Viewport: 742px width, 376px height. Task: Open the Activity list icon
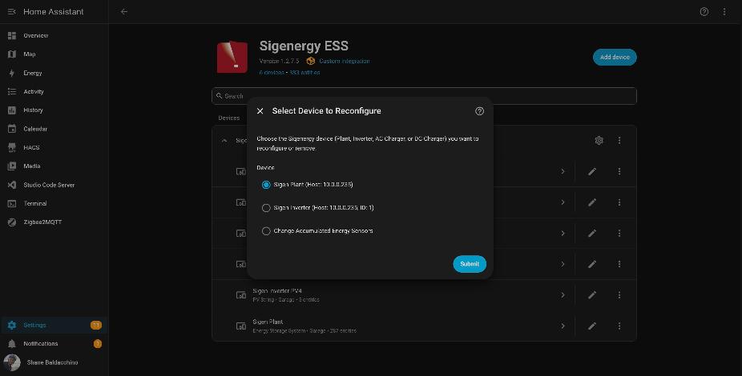[x=12, y=92]
